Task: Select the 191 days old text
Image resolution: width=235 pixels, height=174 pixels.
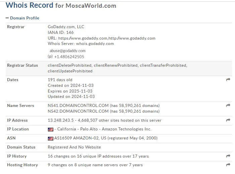Action: pyautogui.click(x=60, y=80)
